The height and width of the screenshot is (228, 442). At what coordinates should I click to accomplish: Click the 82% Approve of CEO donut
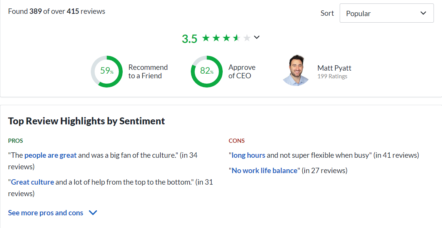pyautogui.click(x=207, y=71)
